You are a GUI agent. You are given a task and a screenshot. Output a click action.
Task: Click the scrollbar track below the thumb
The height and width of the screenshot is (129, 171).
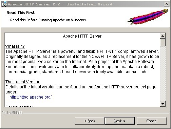click(x=163, y=73)
